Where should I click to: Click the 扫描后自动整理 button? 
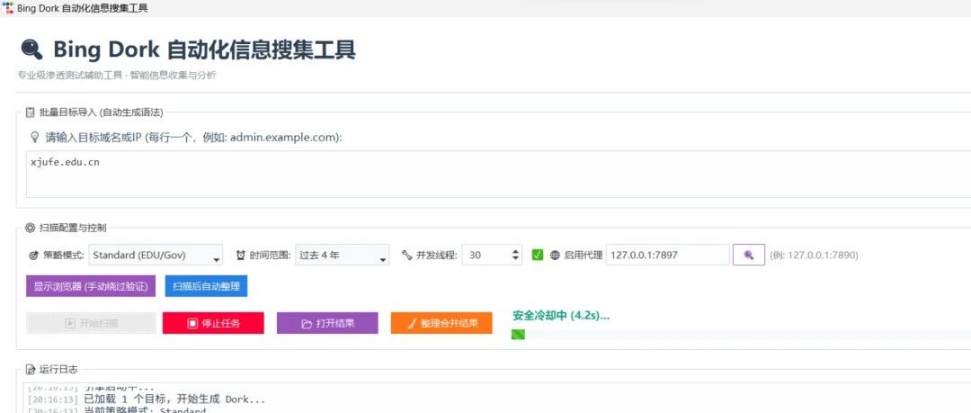coord(206,286)
